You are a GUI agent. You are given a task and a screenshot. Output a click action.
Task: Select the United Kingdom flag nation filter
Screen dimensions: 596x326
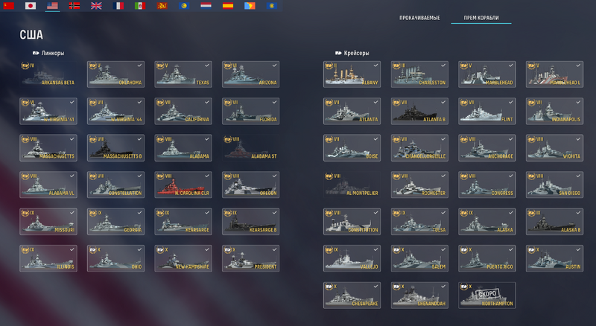click(96, 6)
